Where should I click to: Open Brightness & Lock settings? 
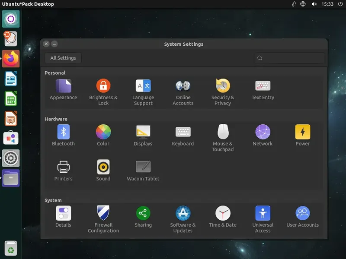(103, 92)
